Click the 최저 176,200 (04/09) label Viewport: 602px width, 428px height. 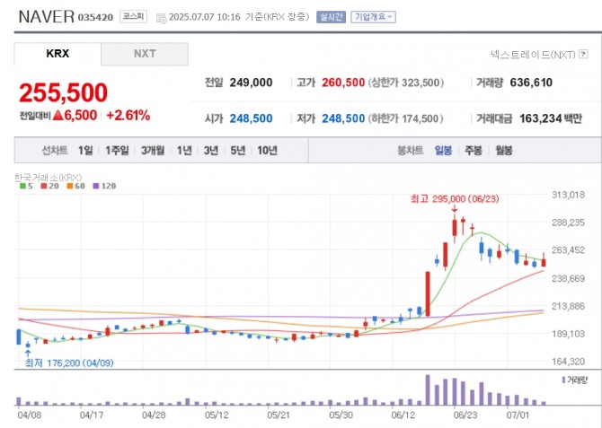69,362
